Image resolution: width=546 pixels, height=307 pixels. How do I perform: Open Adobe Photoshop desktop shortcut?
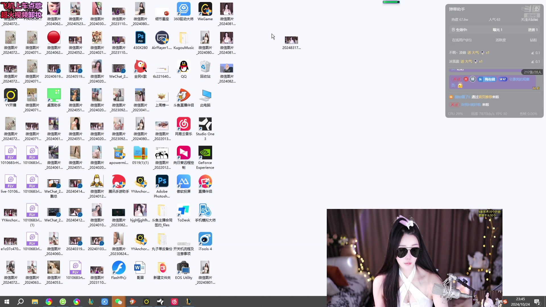(x=162, y=186)
